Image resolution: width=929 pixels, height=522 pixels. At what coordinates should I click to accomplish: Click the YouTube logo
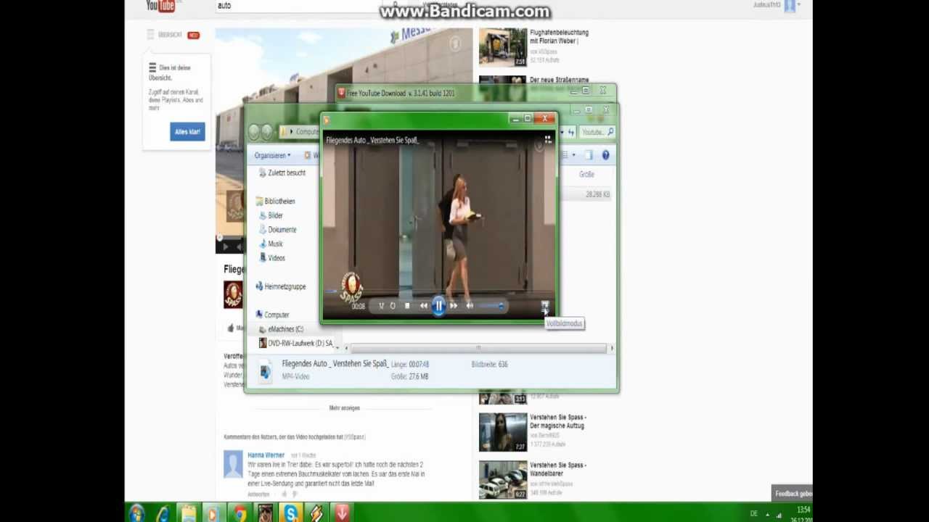[x=161, y=6]
